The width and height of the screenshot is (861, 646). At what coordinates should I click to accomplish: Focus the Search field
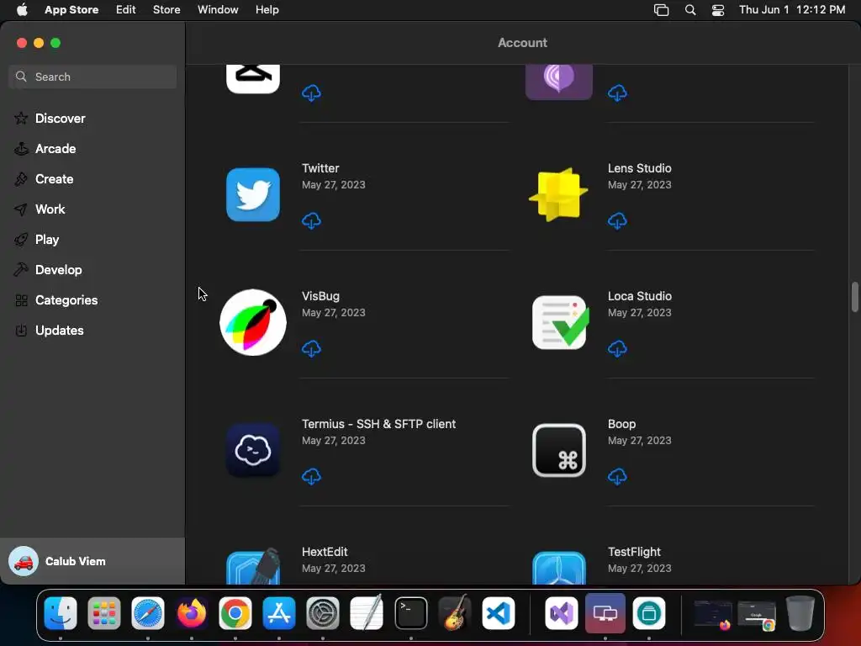[92, 77]
